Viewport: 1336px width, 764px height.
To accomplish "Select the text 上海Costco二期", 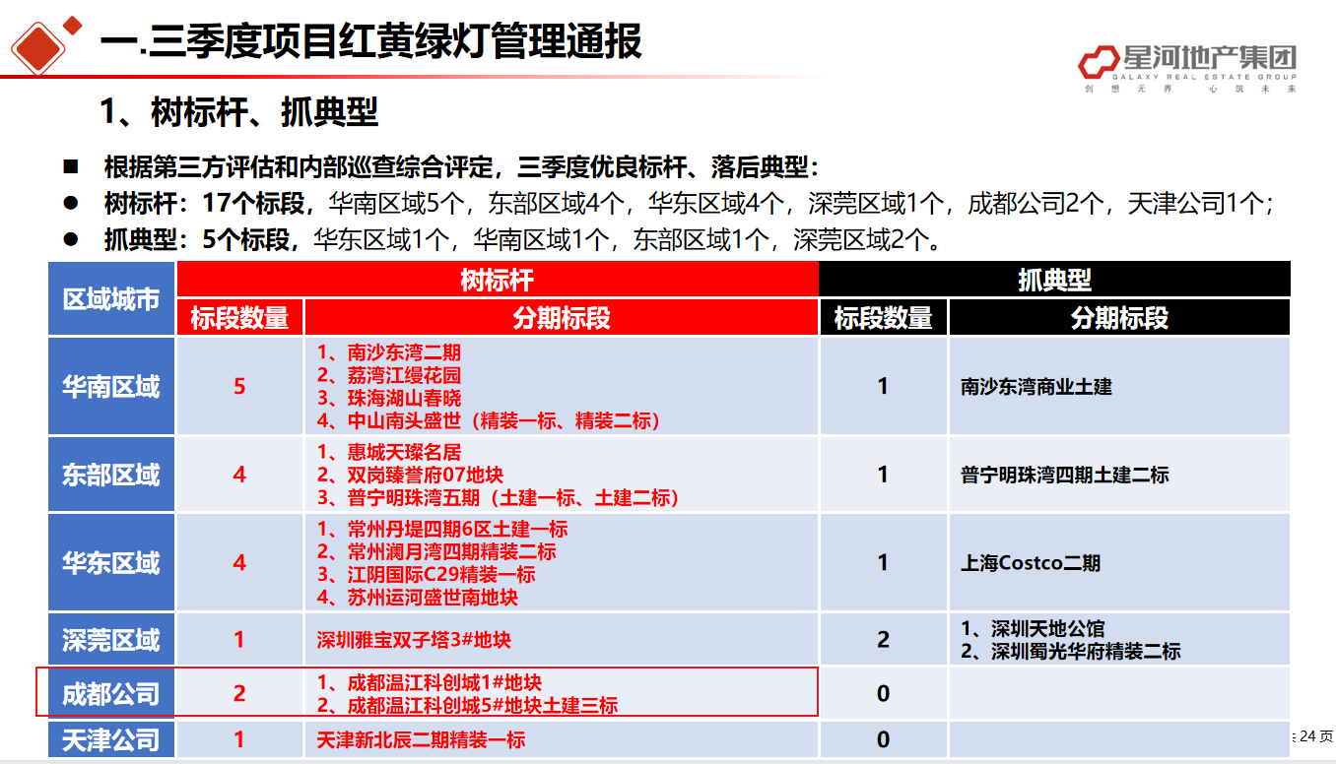I will point(1031,563).
